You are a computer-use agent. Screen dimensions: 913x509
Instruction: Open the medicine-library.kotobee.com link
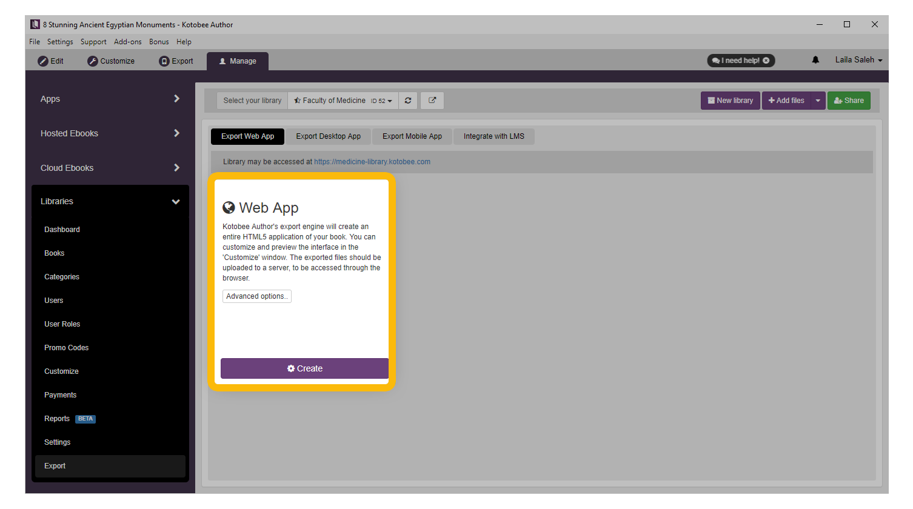click(x=372, y=162)
